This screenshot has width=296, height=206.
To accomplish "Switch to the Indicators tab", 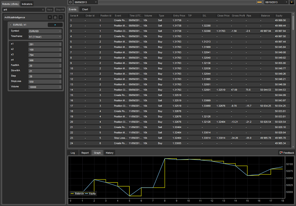I will (27, 4).
